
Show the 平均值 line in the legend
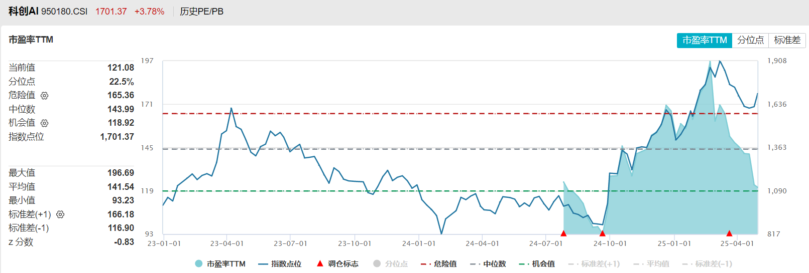click(x=651, y=264)
